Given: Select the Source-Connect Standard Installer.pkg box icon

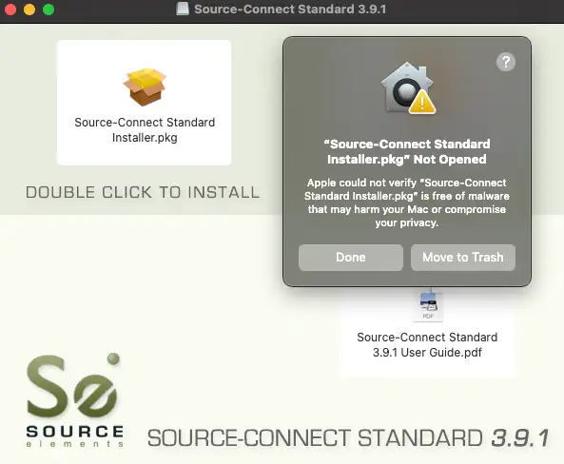Looking at the screenshot, I should tap(145, 87).
